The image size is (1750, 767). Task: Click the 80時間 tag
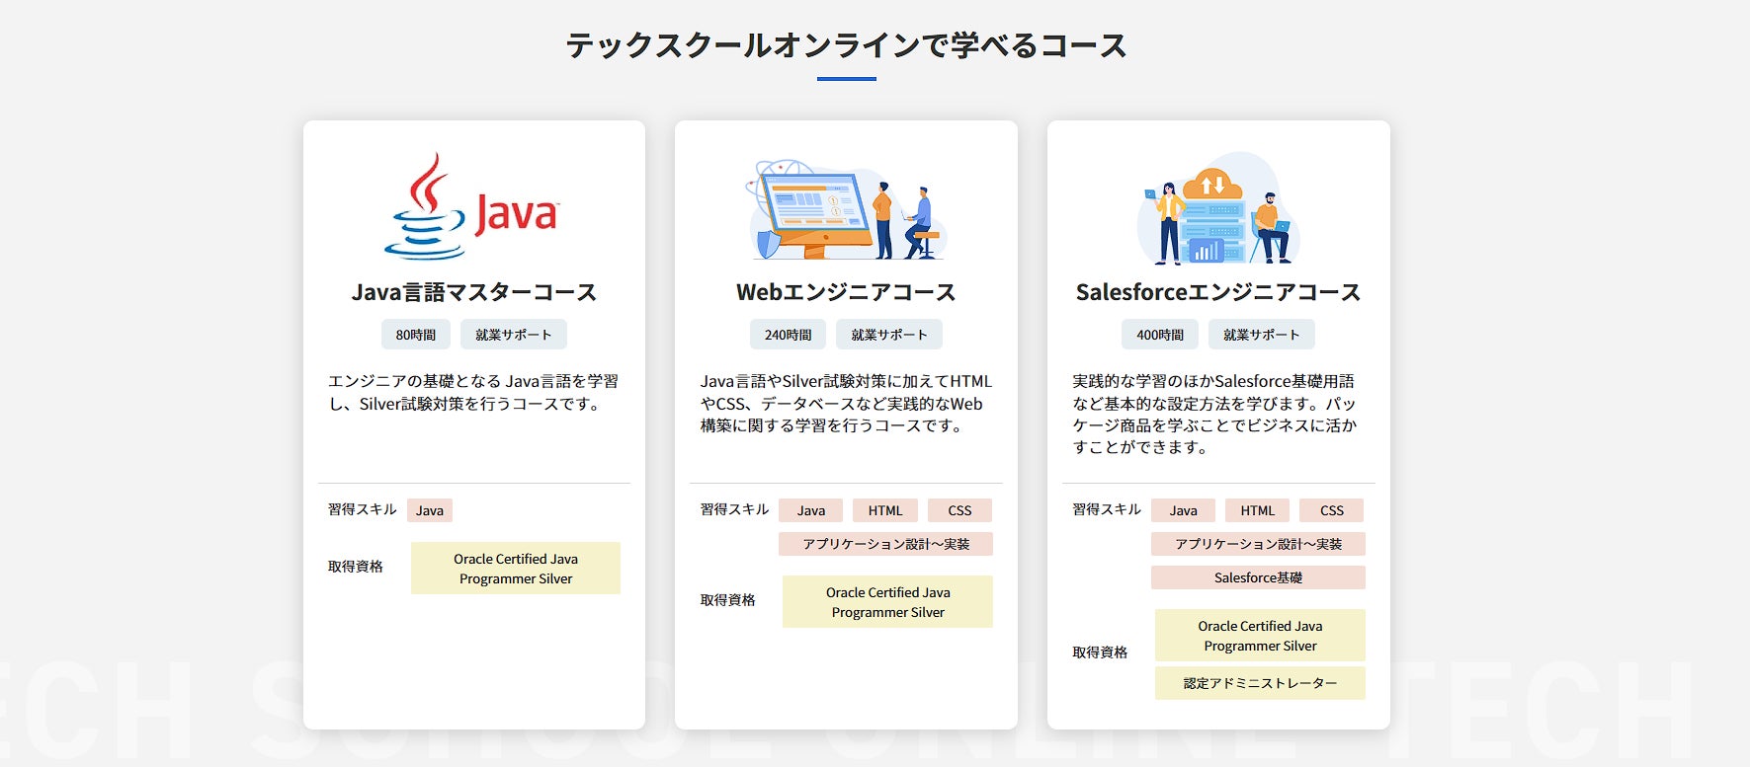[416, 335]
